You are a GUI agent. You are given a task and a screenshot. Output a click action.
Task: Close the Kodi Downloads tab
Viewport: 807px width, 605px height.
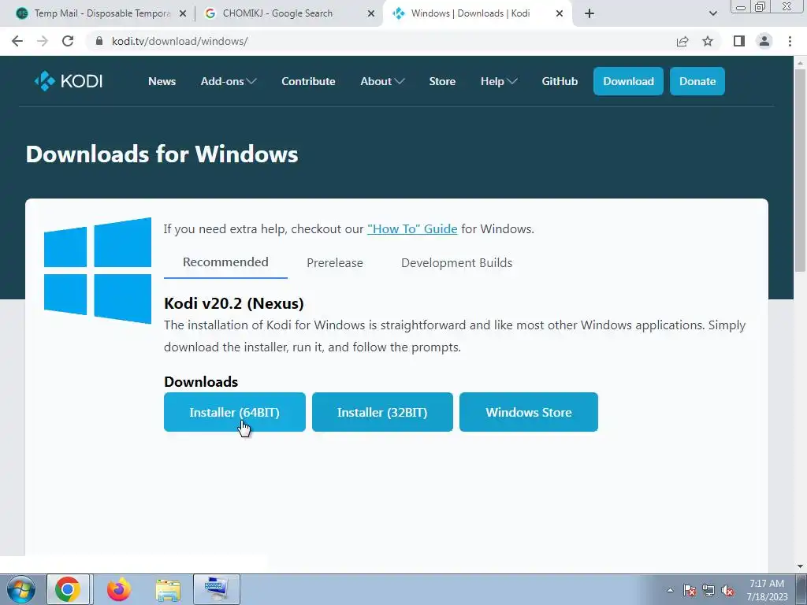pos(560,14)
